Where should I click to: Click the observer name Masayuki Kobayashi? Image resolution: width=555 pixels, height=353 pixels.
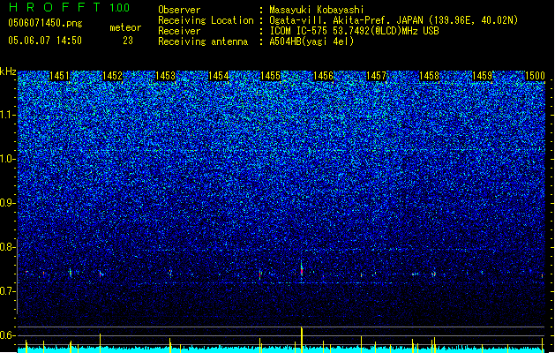coord(317,10)
